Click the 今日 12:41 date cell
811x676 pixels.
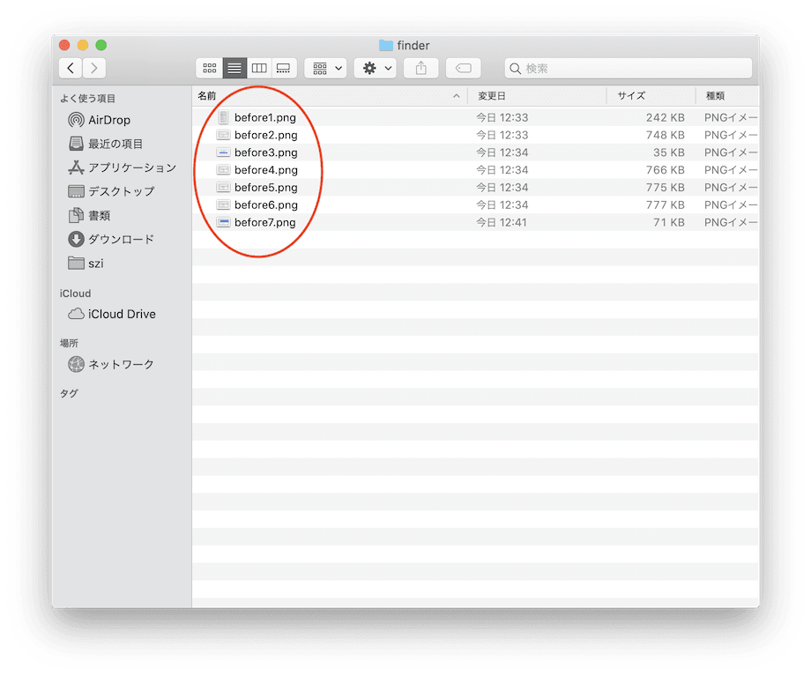pos(502,222)
